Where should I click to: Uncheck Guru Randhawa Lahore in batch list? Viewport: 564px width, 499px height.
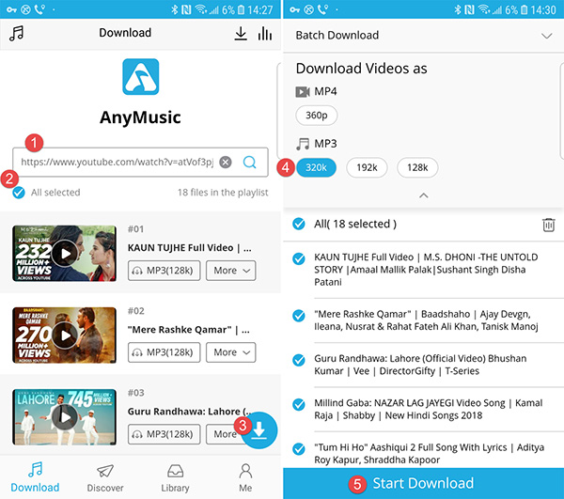click(x=299, y=360)
